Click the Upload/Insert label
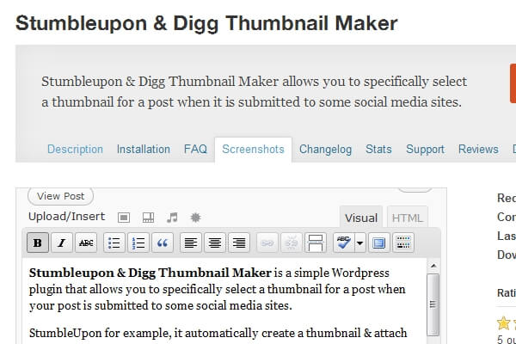The height and width of the screenshot is (344, 516). tap(66, 217)
